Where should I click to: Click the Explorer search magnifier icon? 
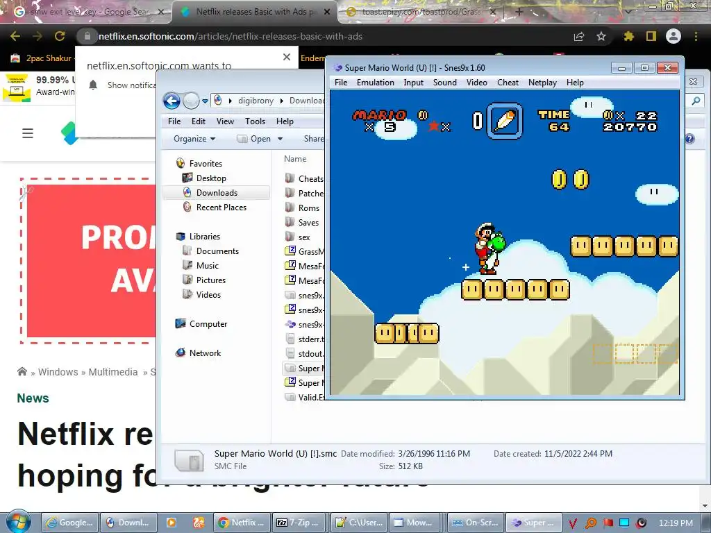pos(696,101)
